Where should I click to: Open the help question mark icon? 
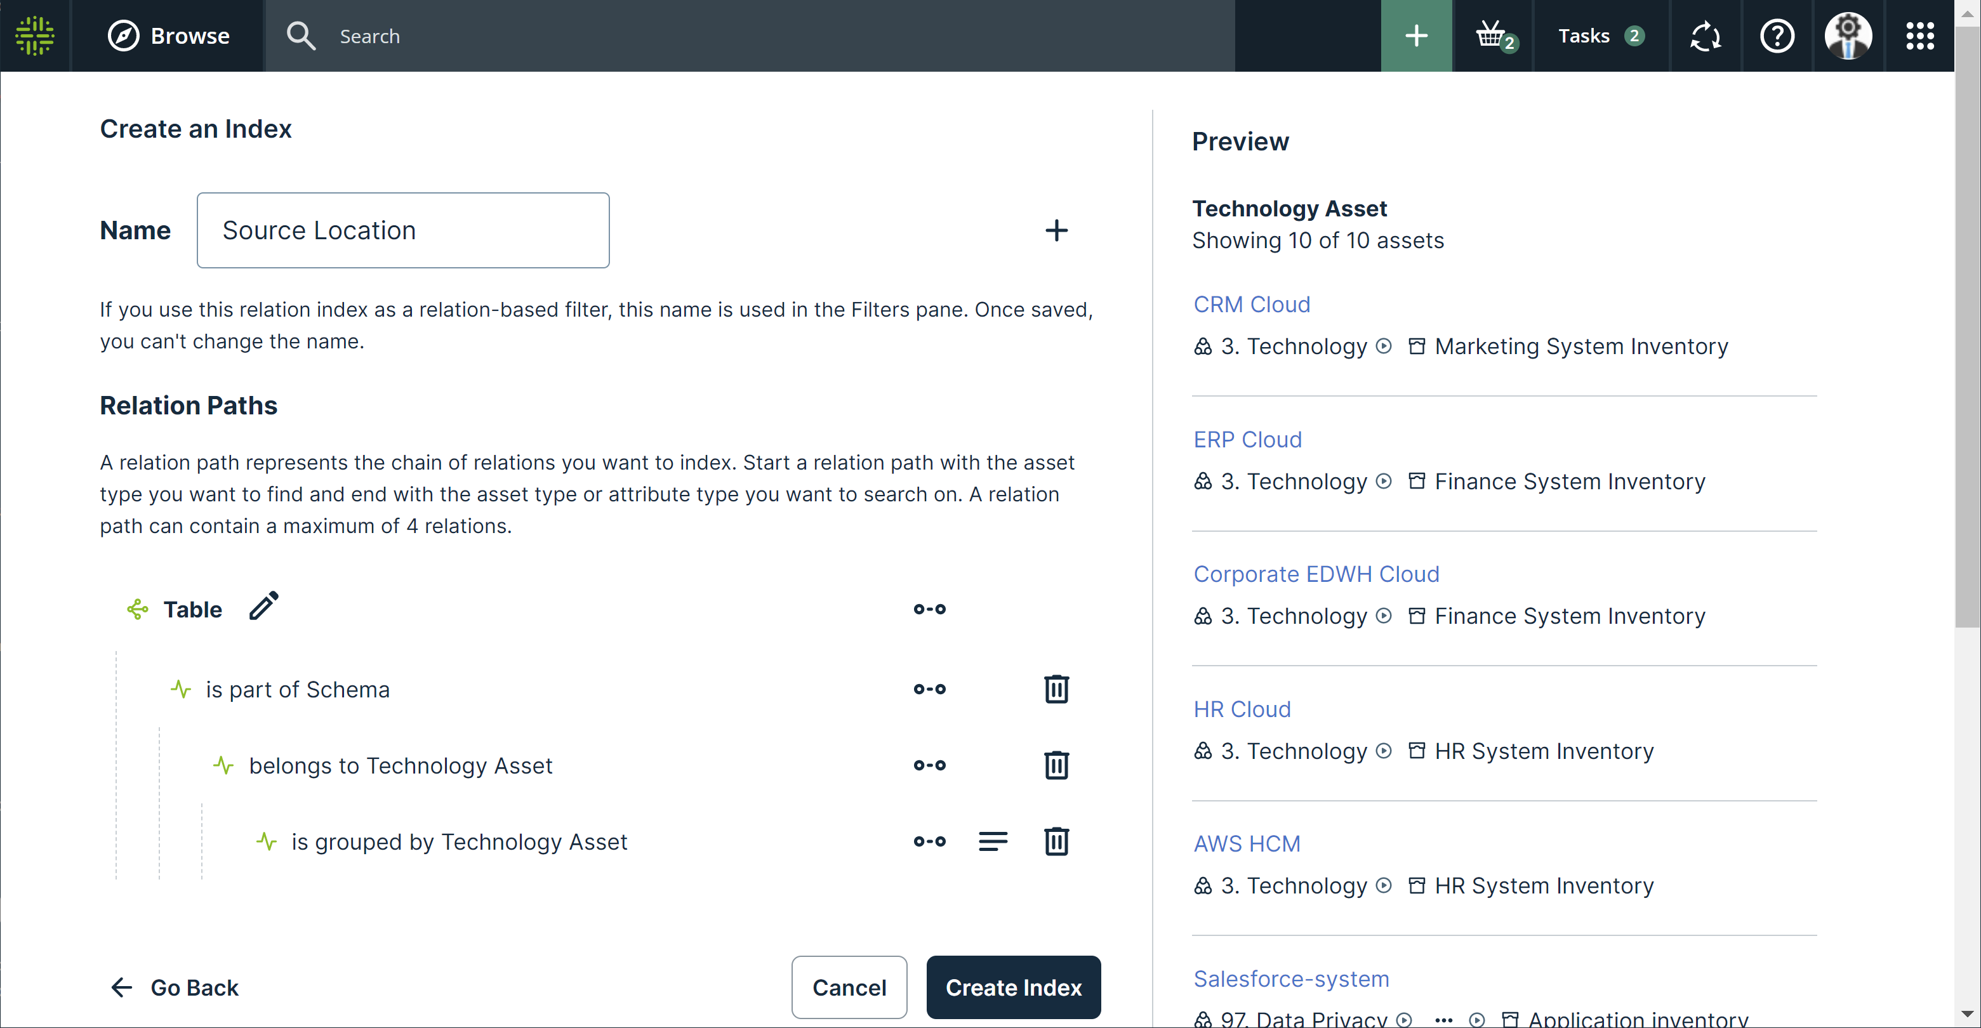tap(1777, 36)
